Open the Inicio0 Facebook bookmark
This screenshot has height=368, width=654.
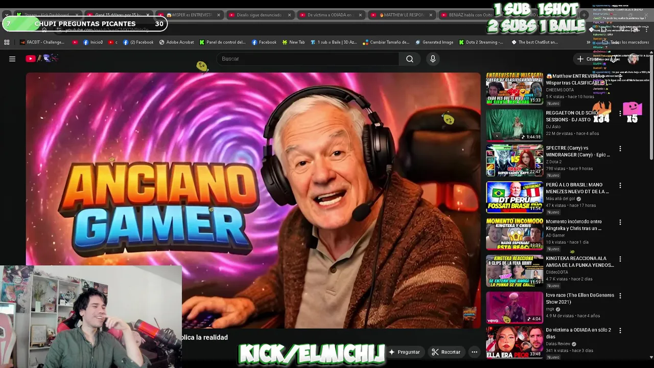point(93,42)
